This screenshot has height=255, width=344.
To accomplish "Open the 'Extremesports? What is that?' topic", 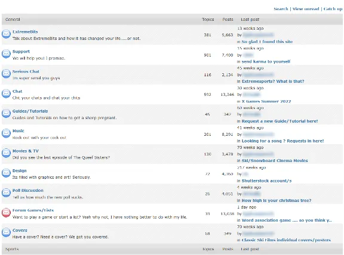I will coord(273,81).
